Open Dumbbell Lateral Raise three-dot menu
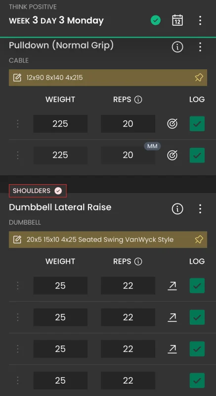The width and height of the screenshot is (216, 396). click(x=200, y=209)
